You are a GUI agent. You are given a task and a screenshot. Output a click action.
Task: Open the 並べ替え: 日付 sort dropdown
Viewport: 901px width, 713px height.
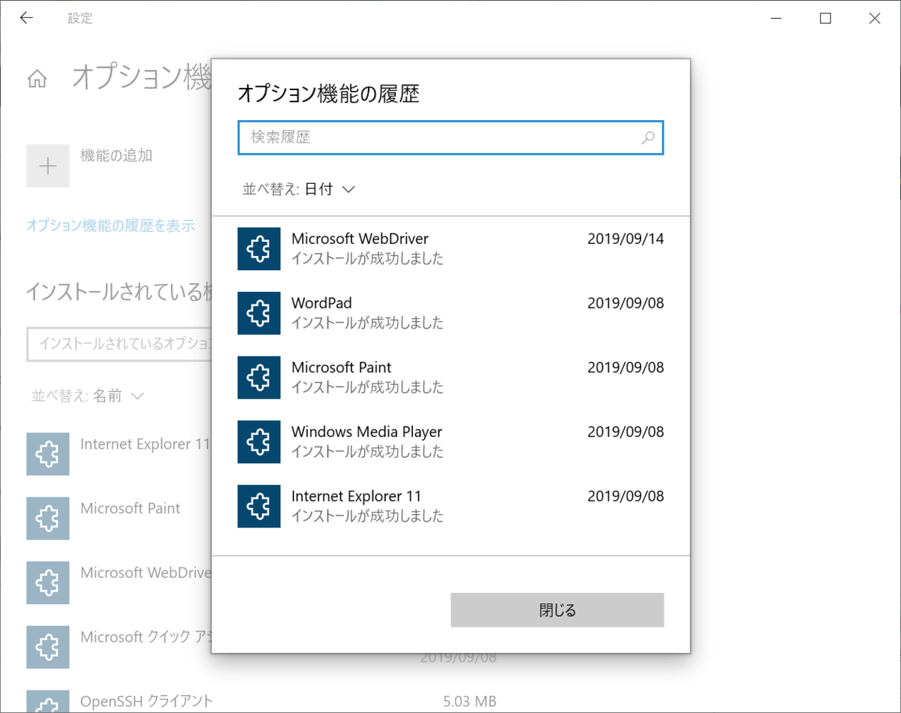298,189
